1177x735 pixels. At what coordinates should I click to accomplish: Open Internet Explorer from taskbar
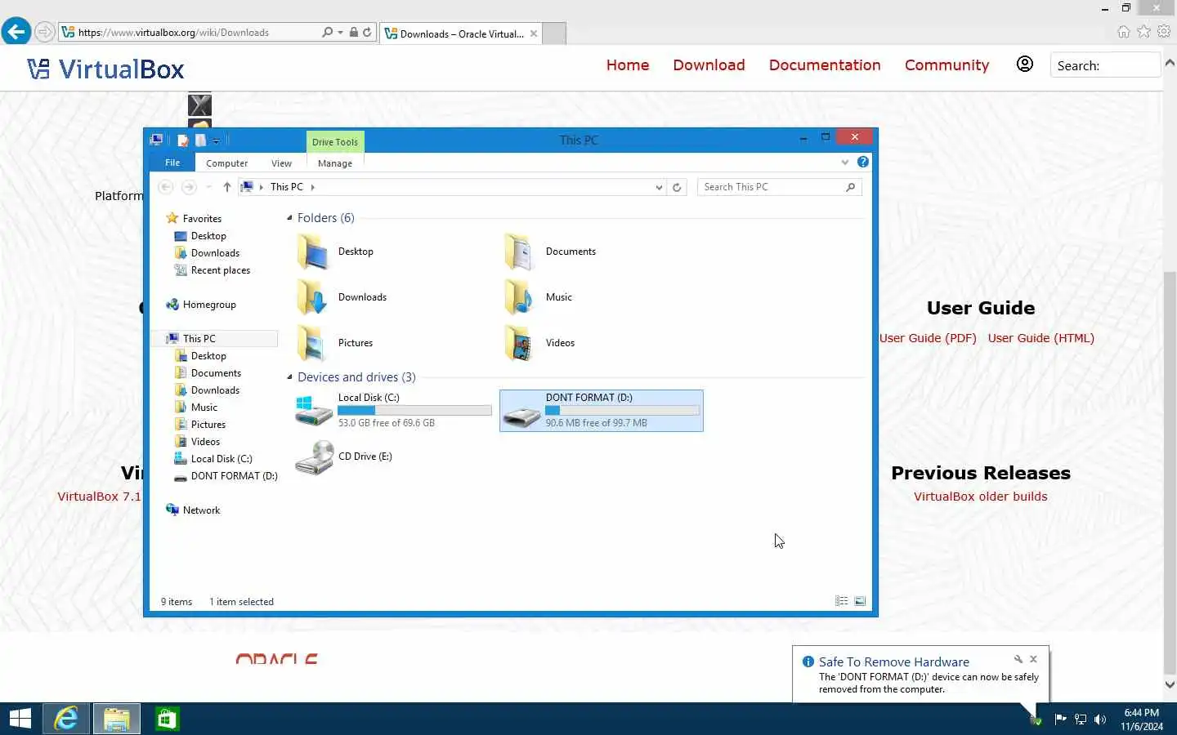tap(65, 719)
